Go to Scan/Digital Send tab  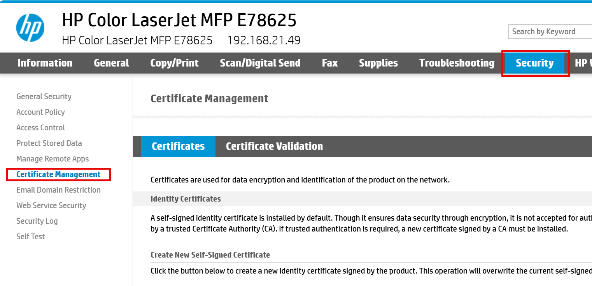pos(260,63)
